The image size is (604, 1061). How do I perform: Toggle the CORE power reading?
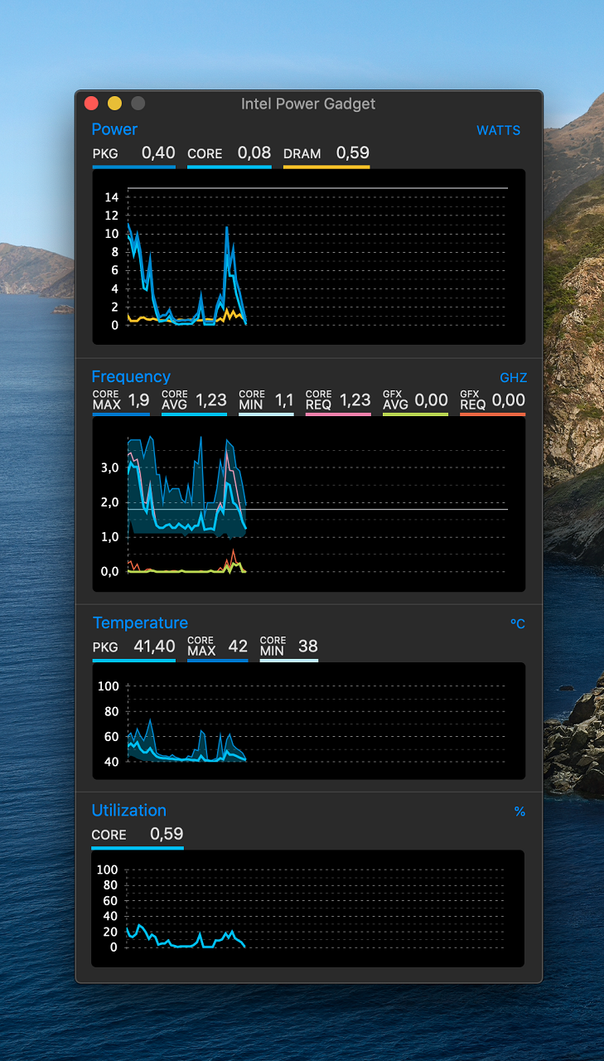(229, 153)
